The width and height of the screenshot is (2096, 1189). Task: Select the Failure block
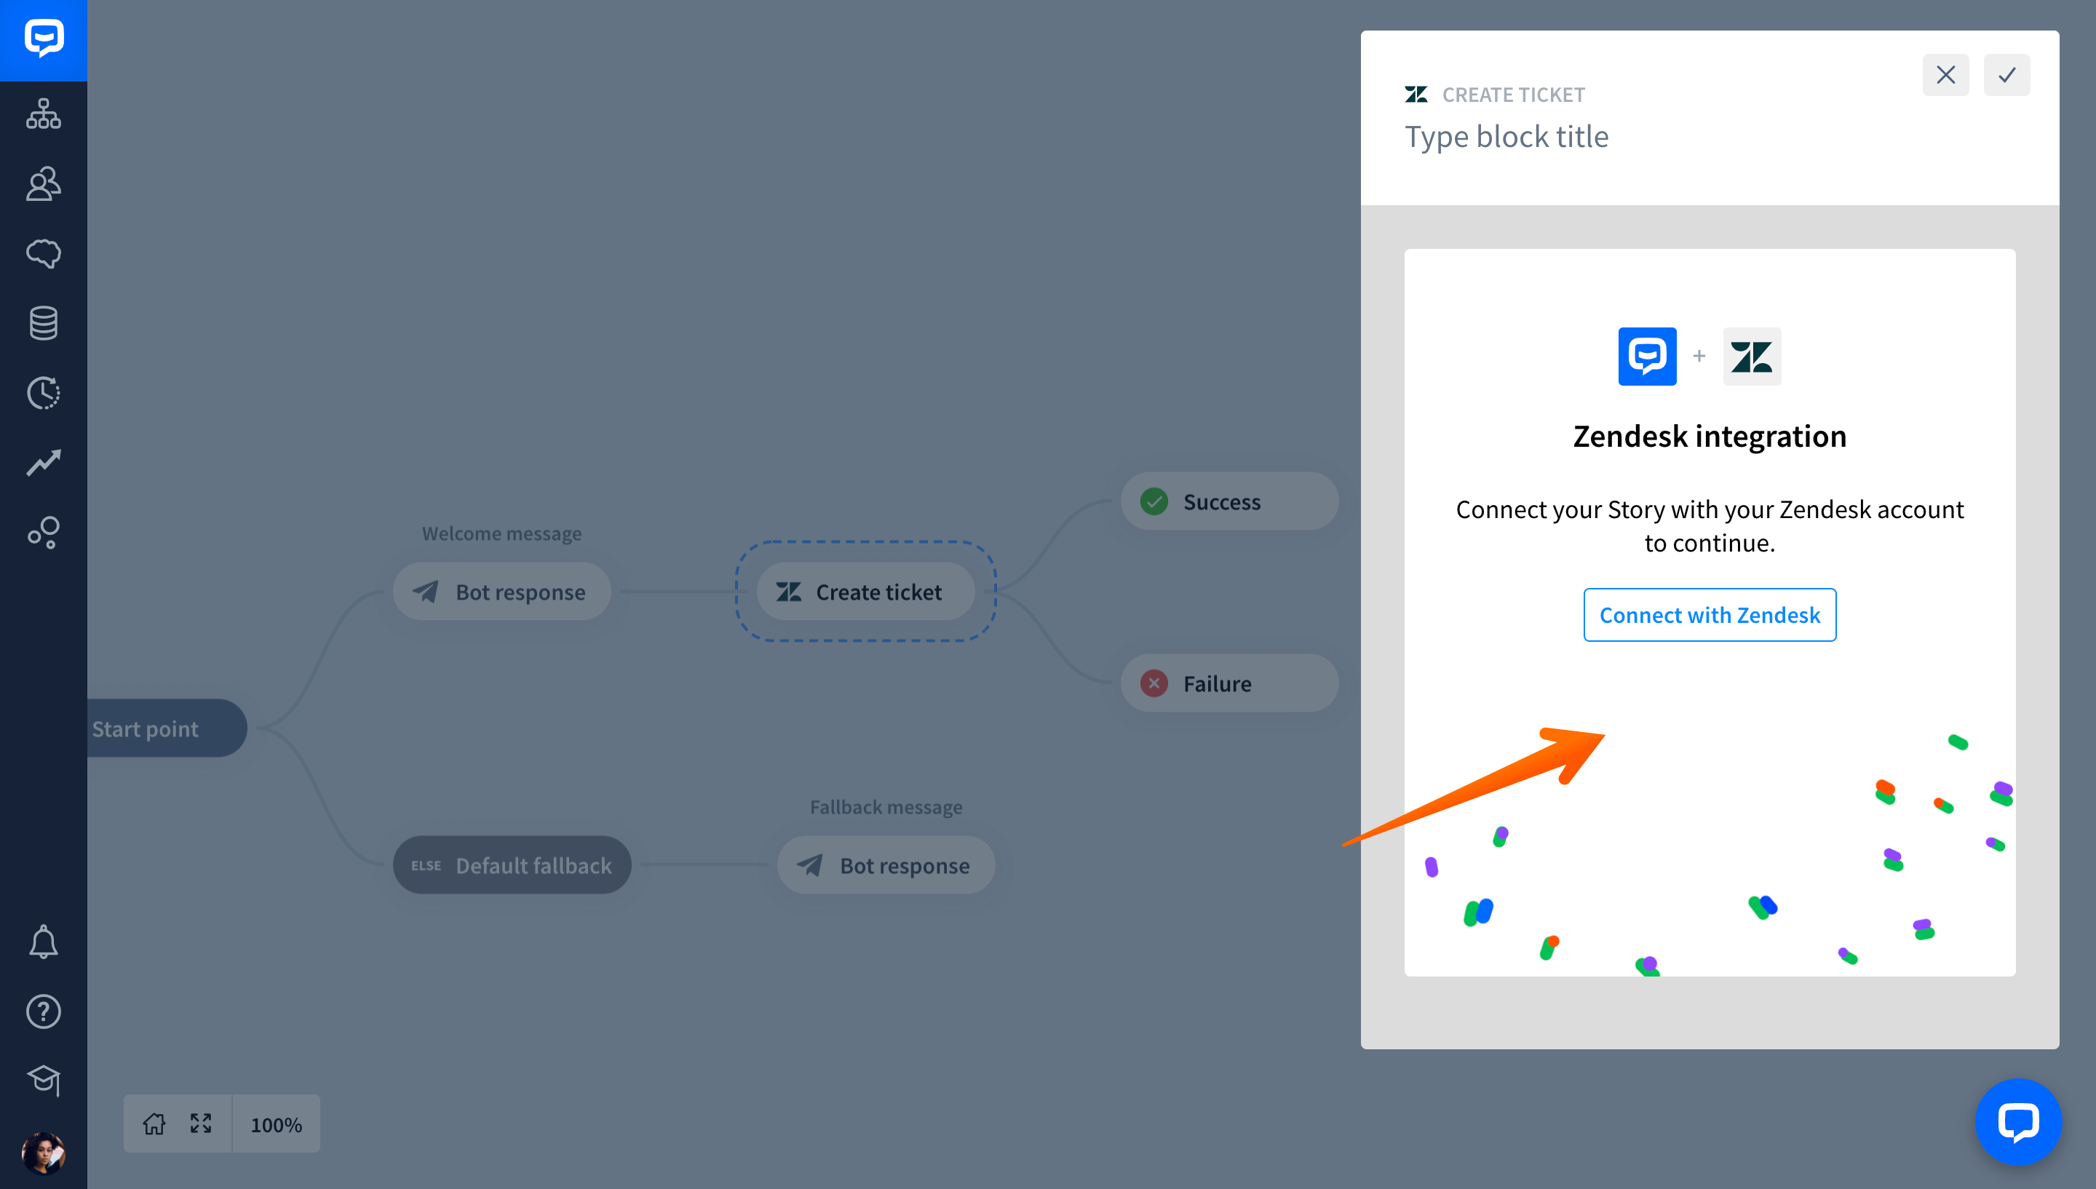coord(1229,683)
